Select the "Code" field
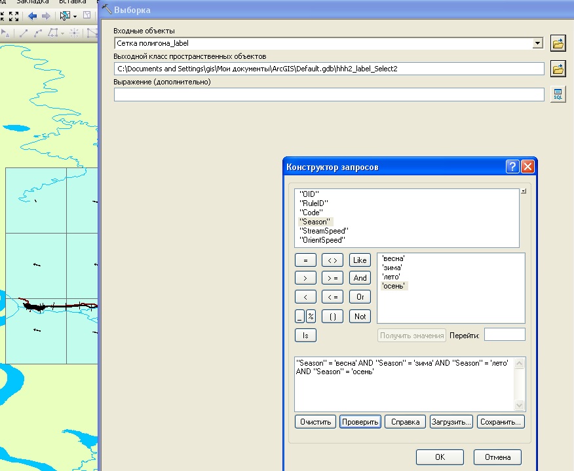The width and height of the screenshot is (574, 471). [x=311, y=213]
